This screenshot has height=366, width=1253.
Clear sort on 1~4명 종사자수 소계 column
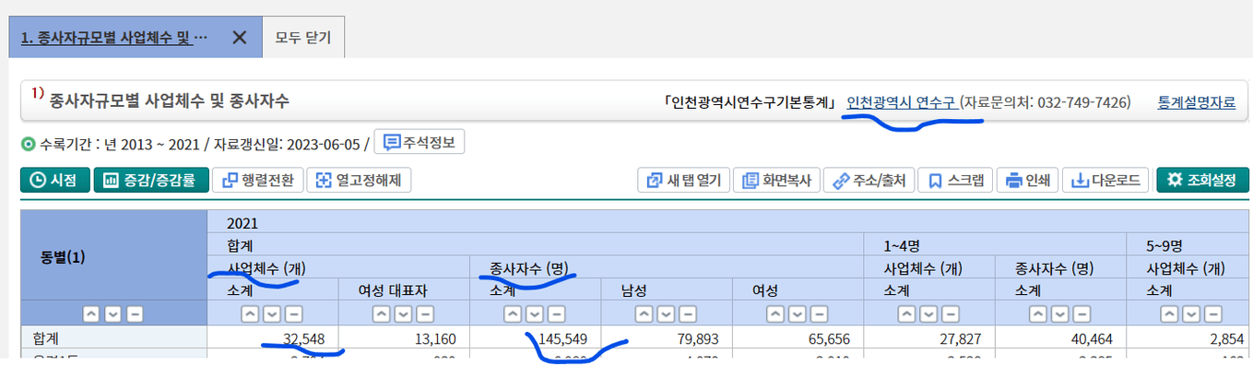point(1082,313)
